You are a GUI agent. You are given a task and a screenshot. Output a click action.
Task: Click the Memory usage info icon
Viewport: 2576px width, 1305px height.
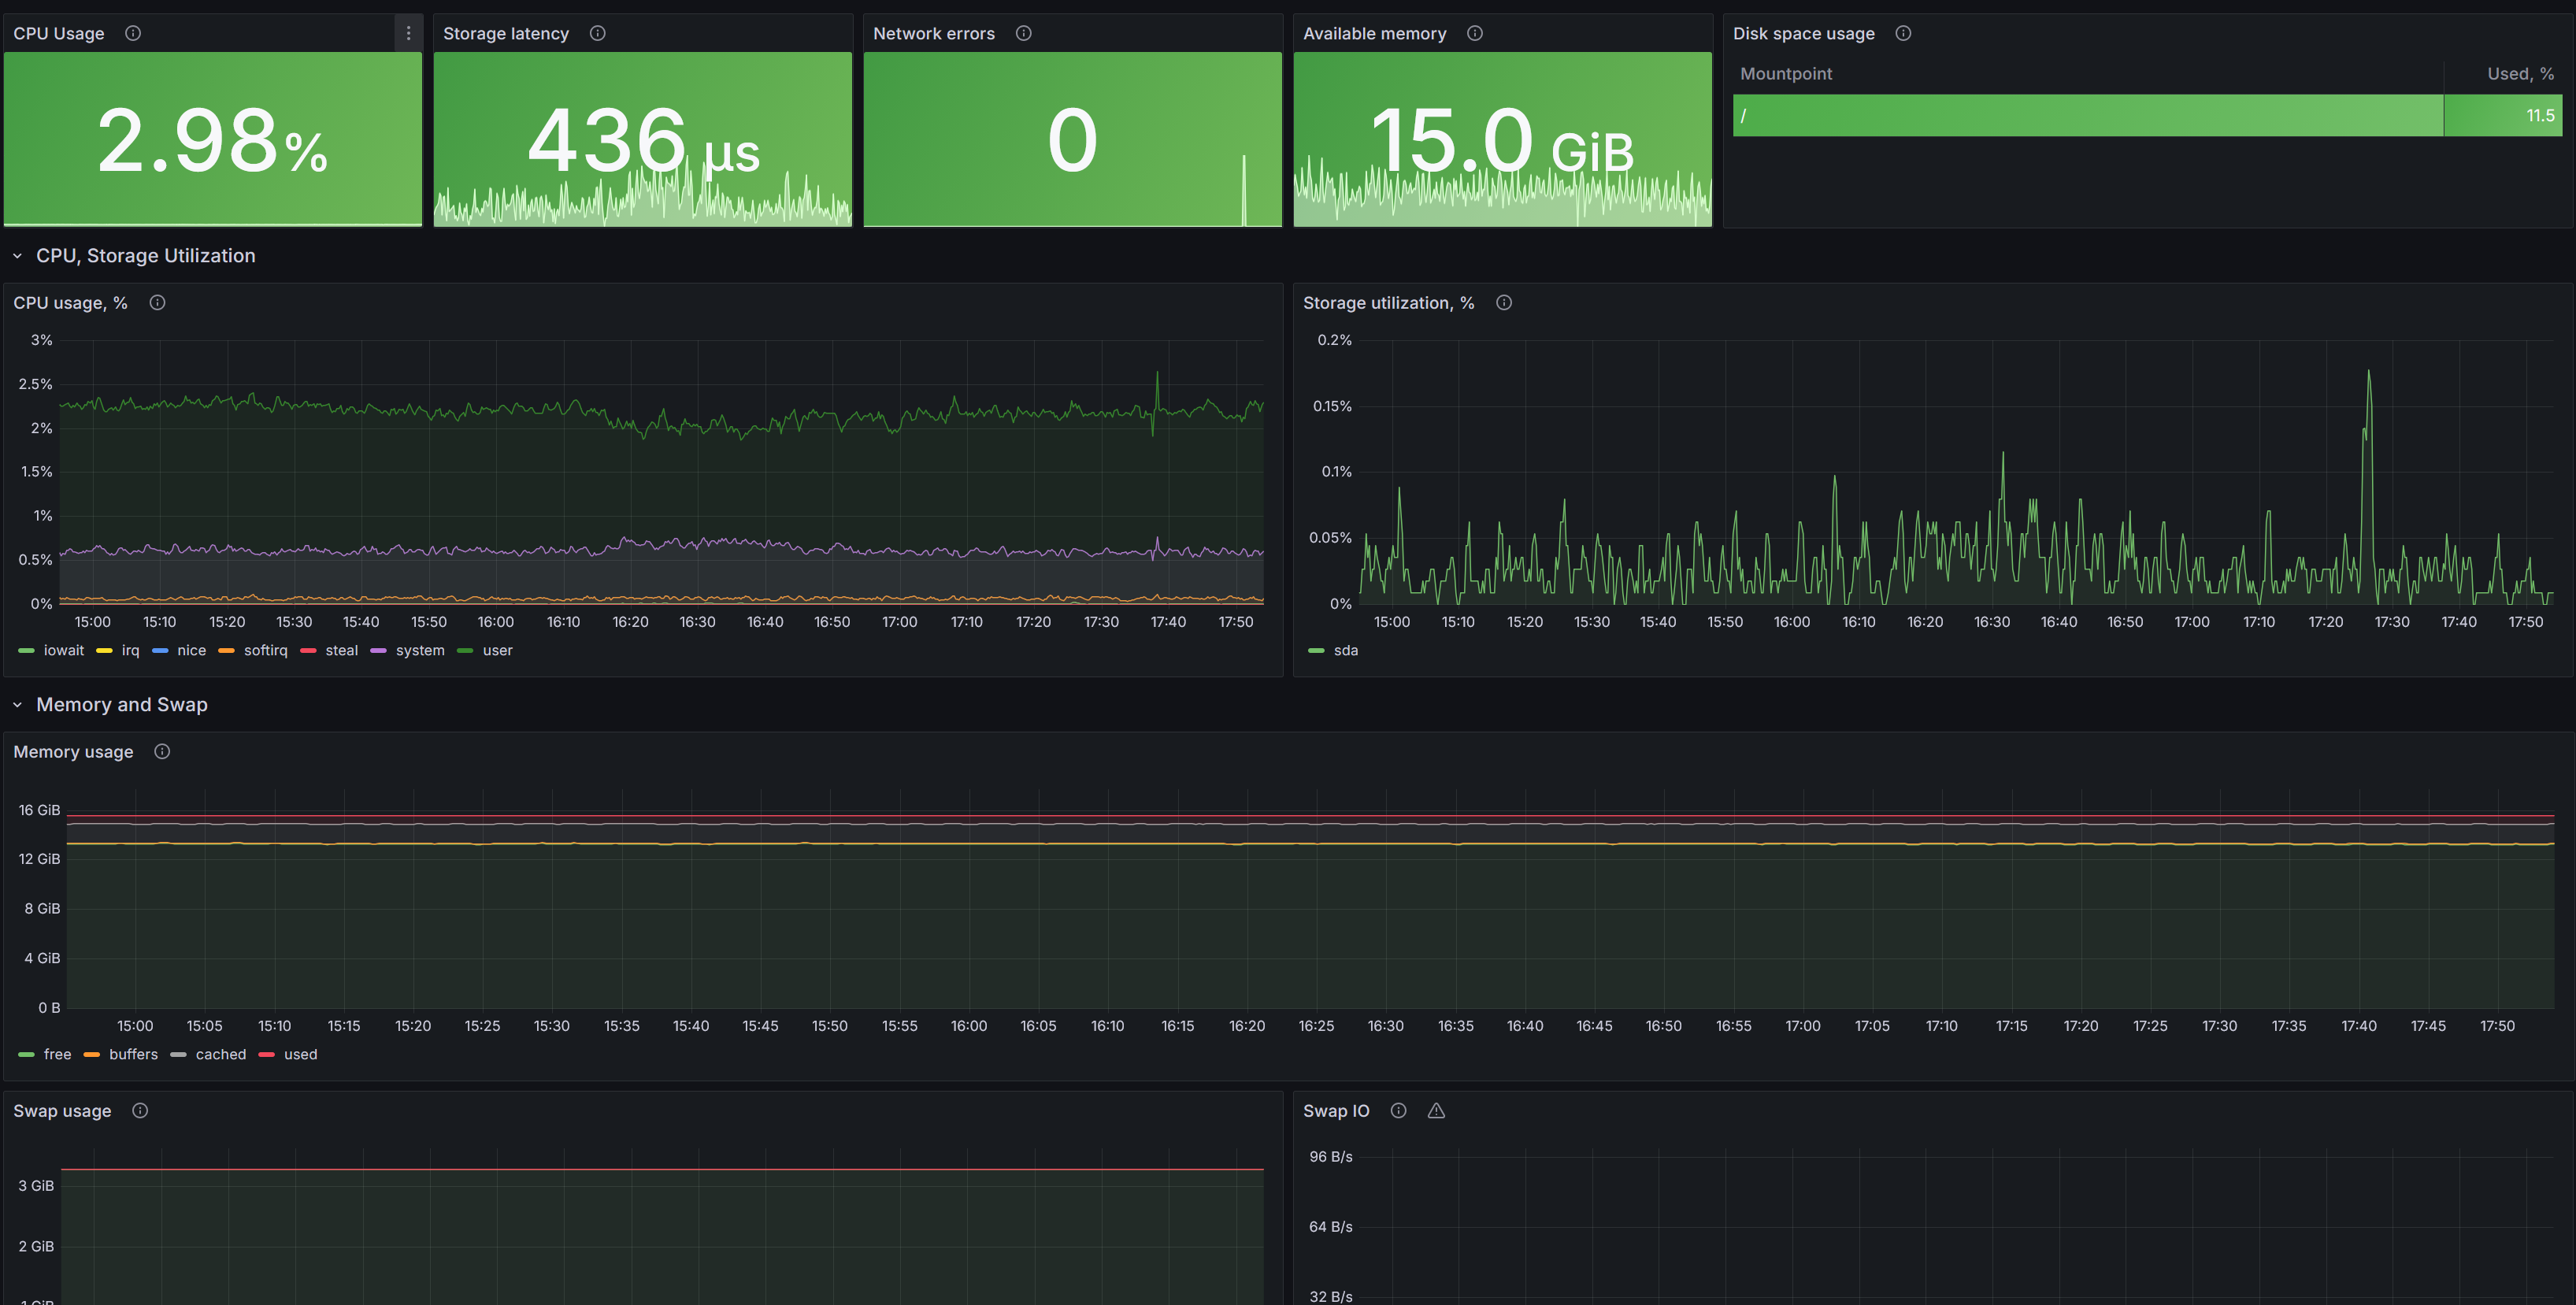(x=161, y=751)
